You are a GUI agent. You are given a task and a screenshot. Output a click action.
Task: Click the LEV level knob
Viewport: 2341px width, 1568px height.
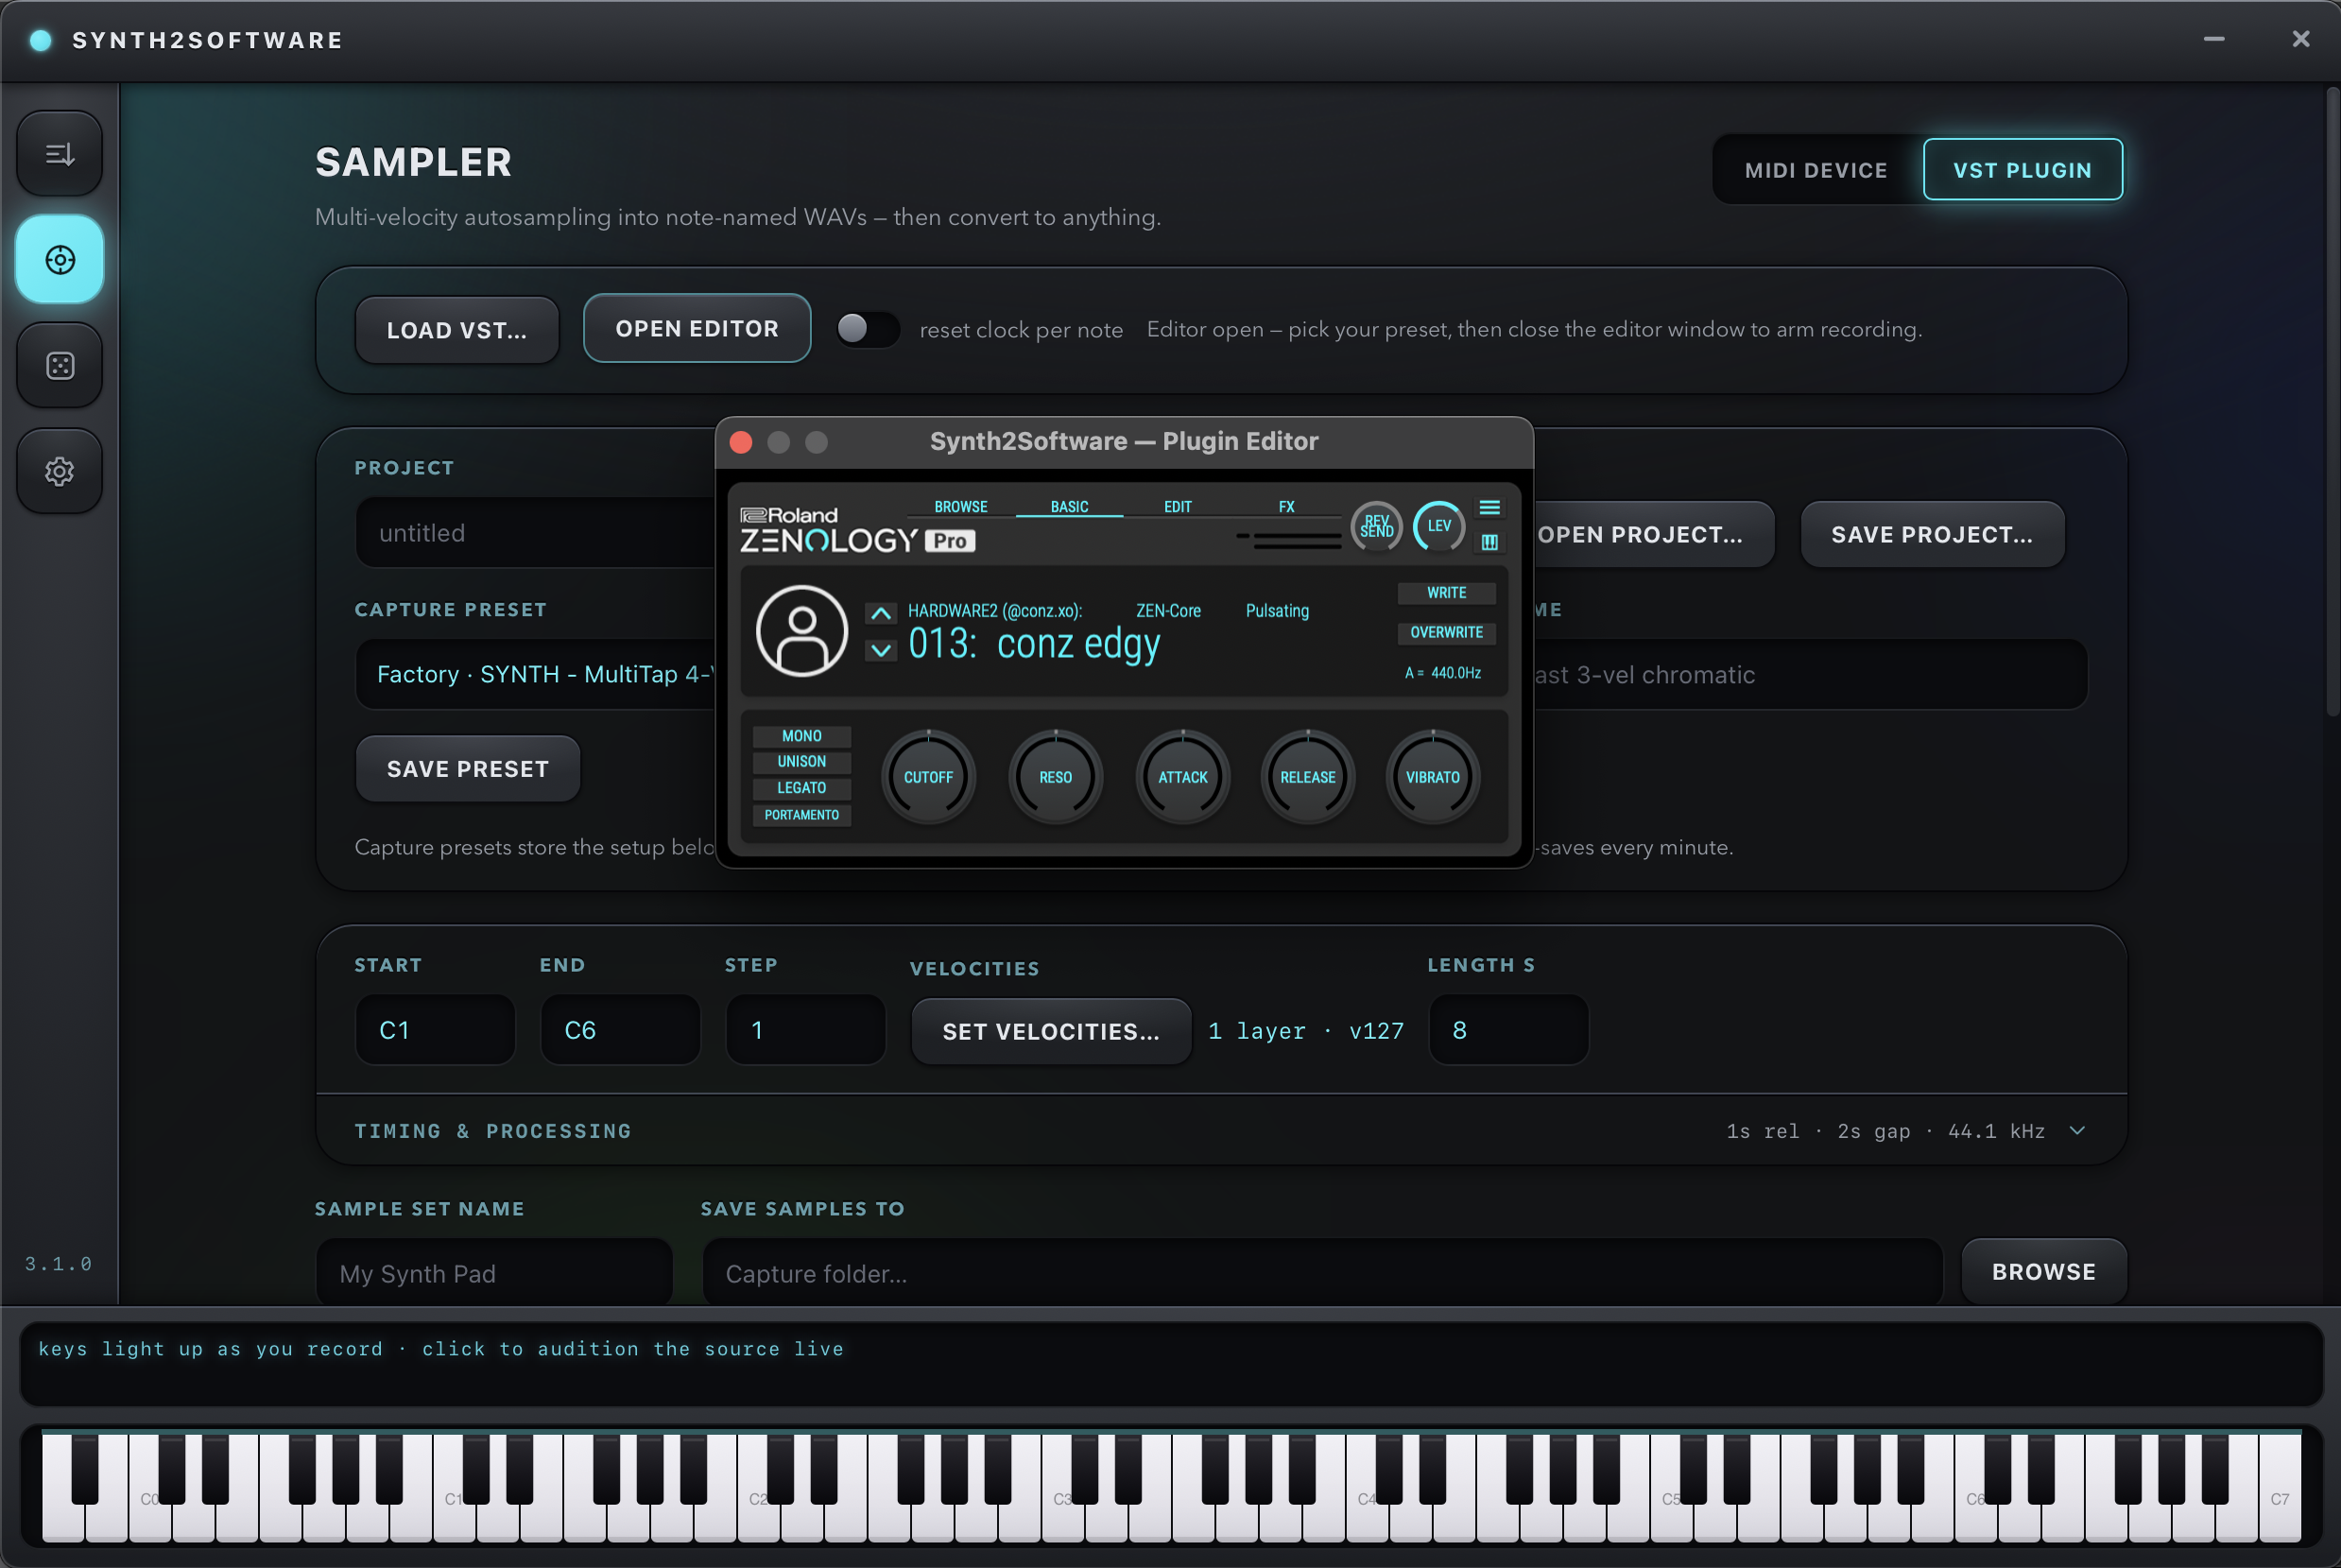(1439, 526)
